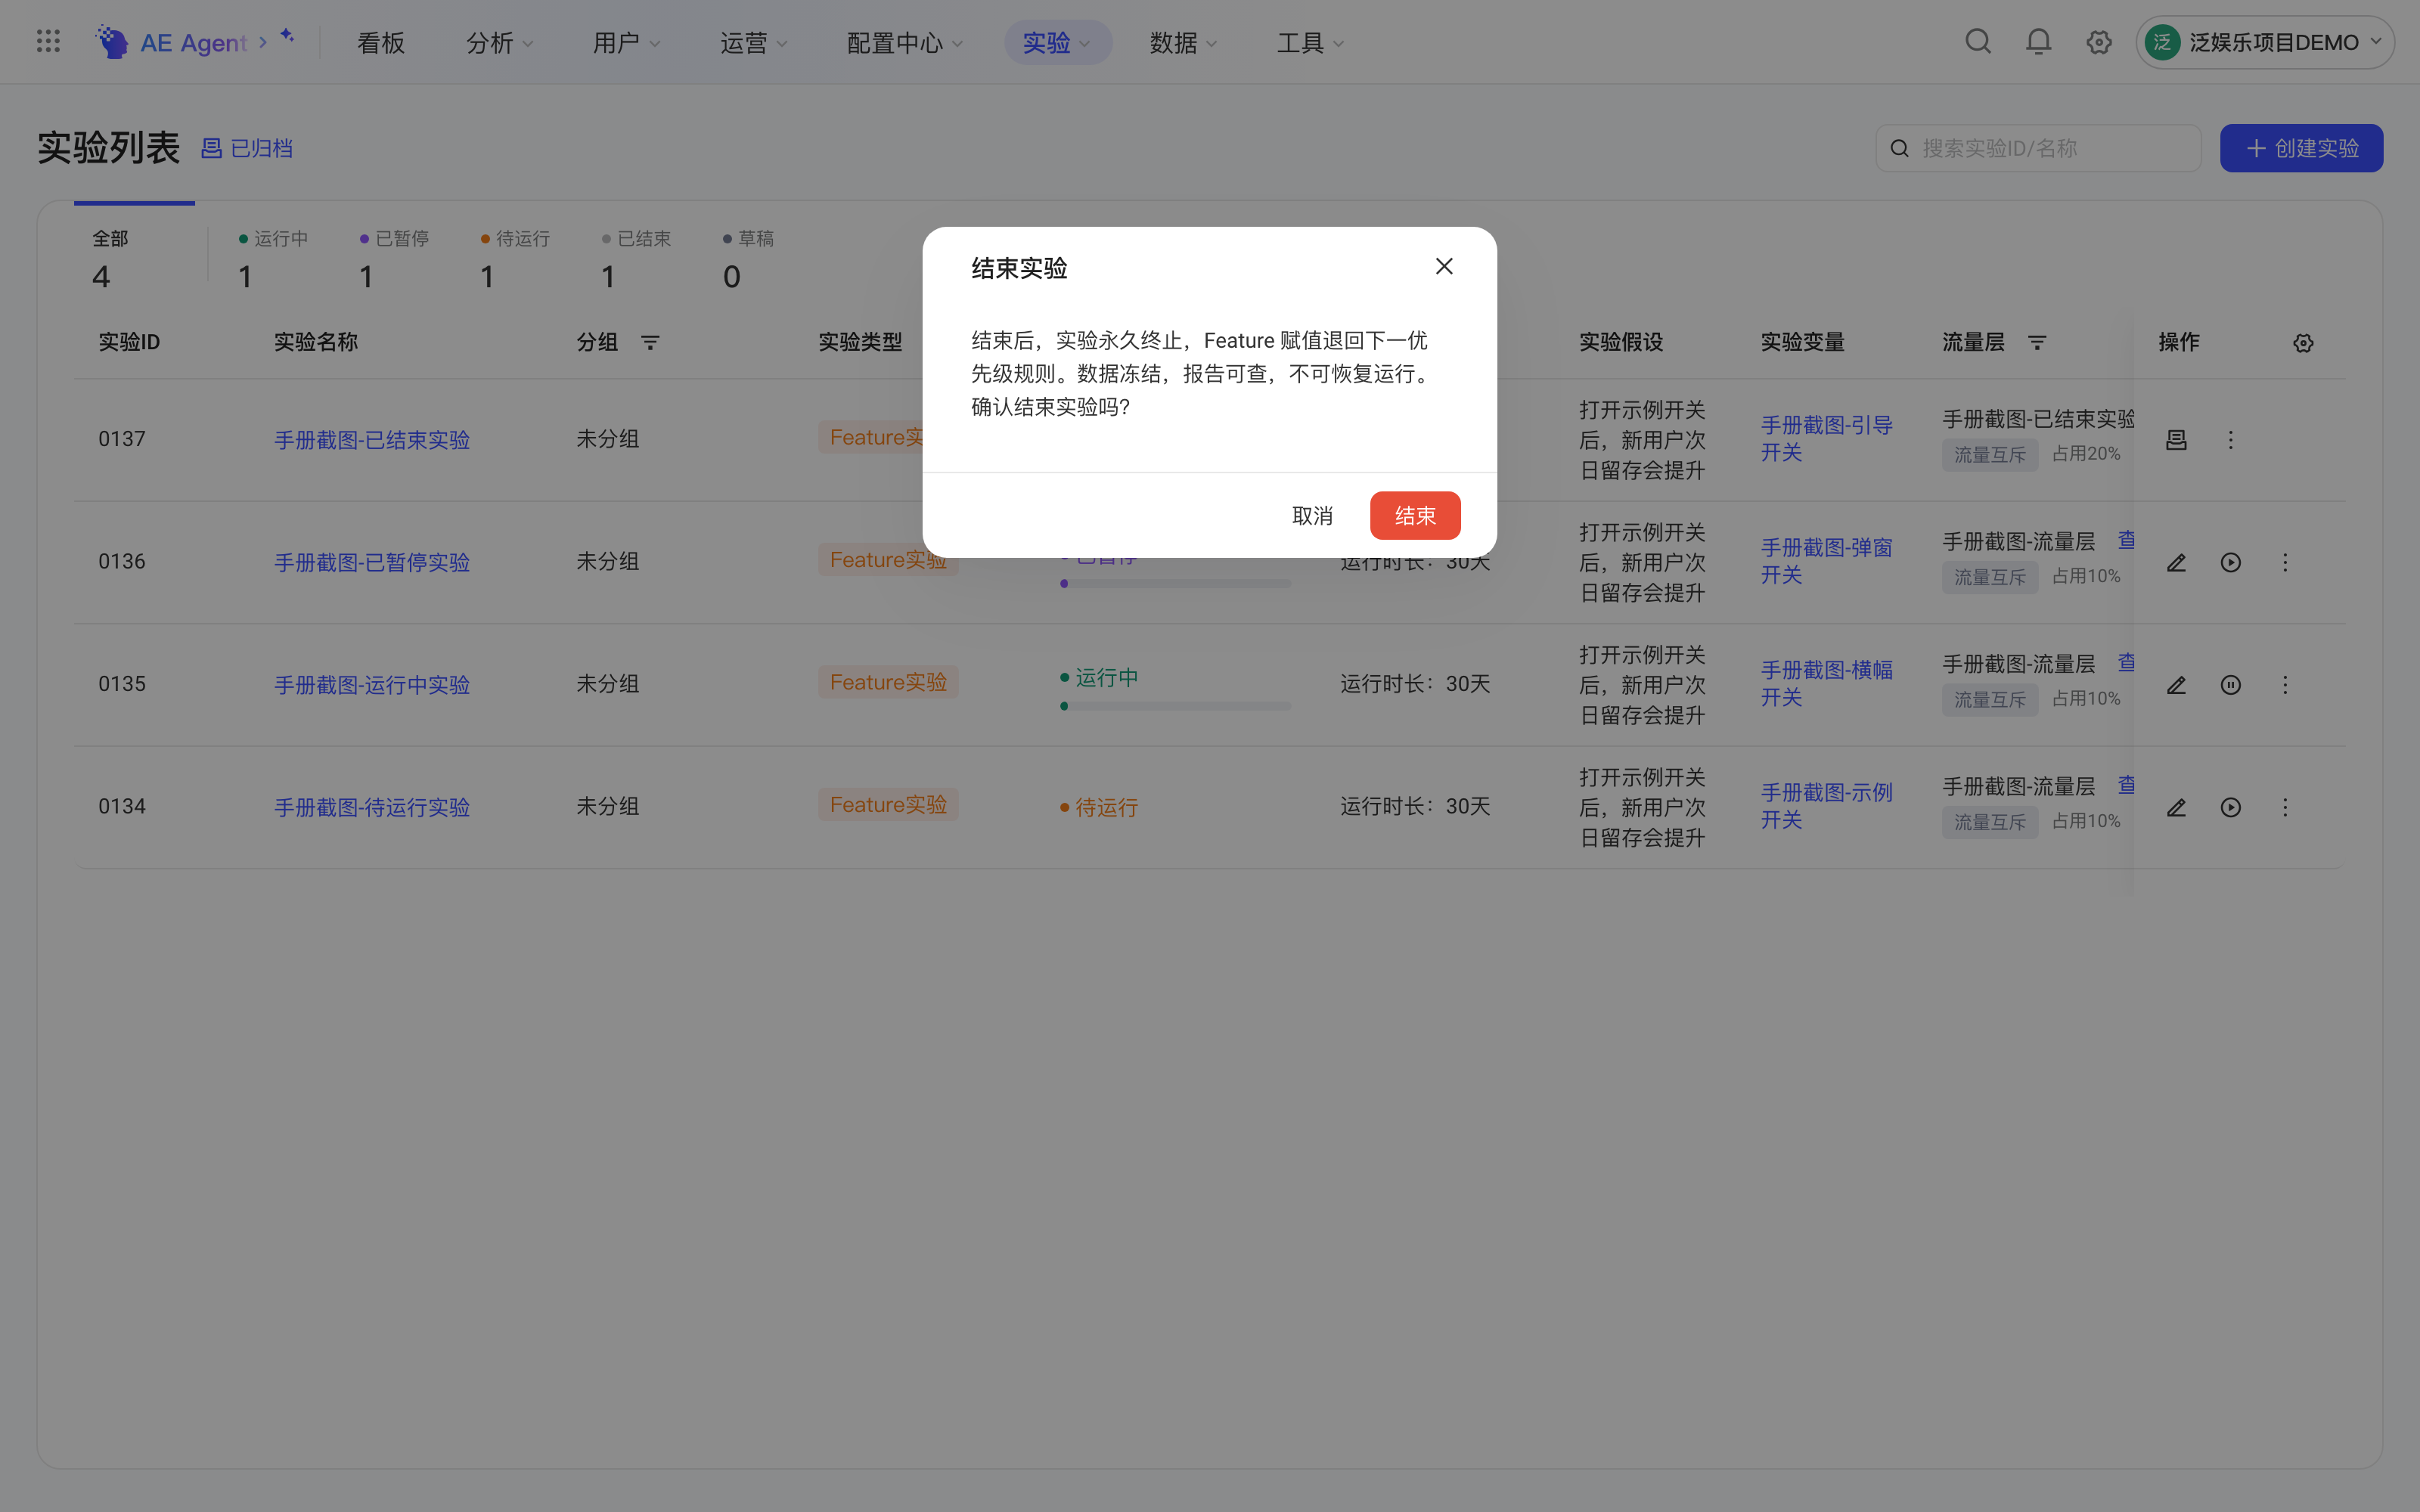
Task: Open more options menu for experiment 0136
Action: point(2285,562)
